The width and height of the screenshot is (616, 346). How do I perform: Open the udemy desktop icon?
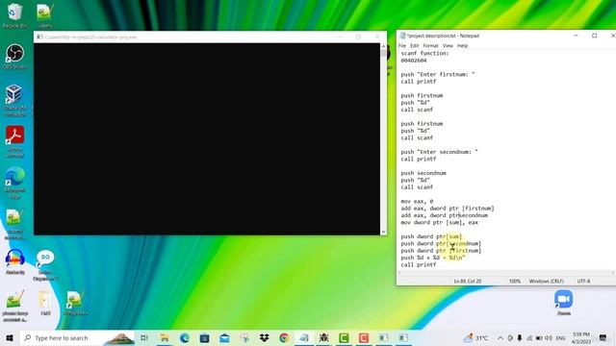(45, 15)
